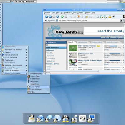Open the green wallpaper thumbnail
The width and height of the screenshot is (125, 125).
pyautogui.click(x=73, y=48)
